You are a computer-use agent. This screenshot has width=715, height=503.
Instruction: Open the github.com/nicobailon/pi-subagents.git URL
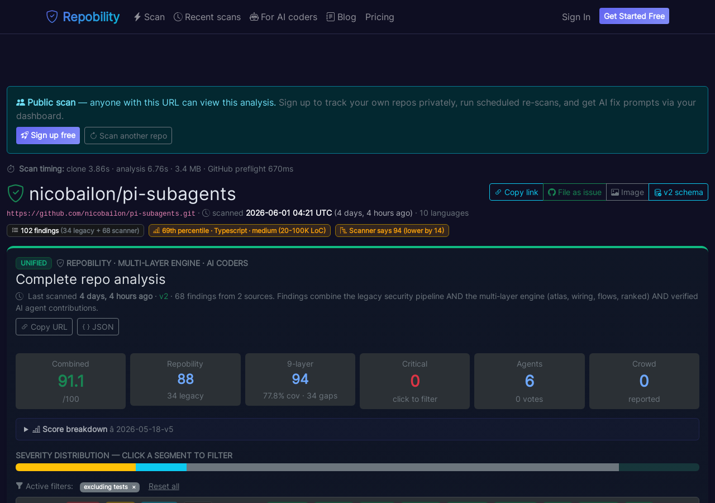101,213
